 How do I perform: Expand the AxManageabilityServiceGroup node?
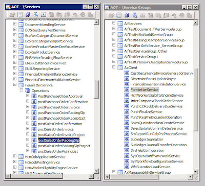(114, 172)
